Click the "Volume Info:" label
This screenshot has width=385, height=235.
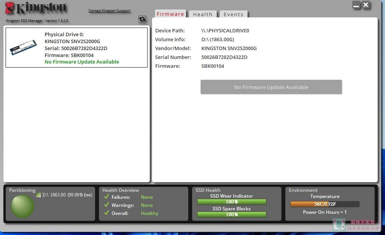click(171, 39)
